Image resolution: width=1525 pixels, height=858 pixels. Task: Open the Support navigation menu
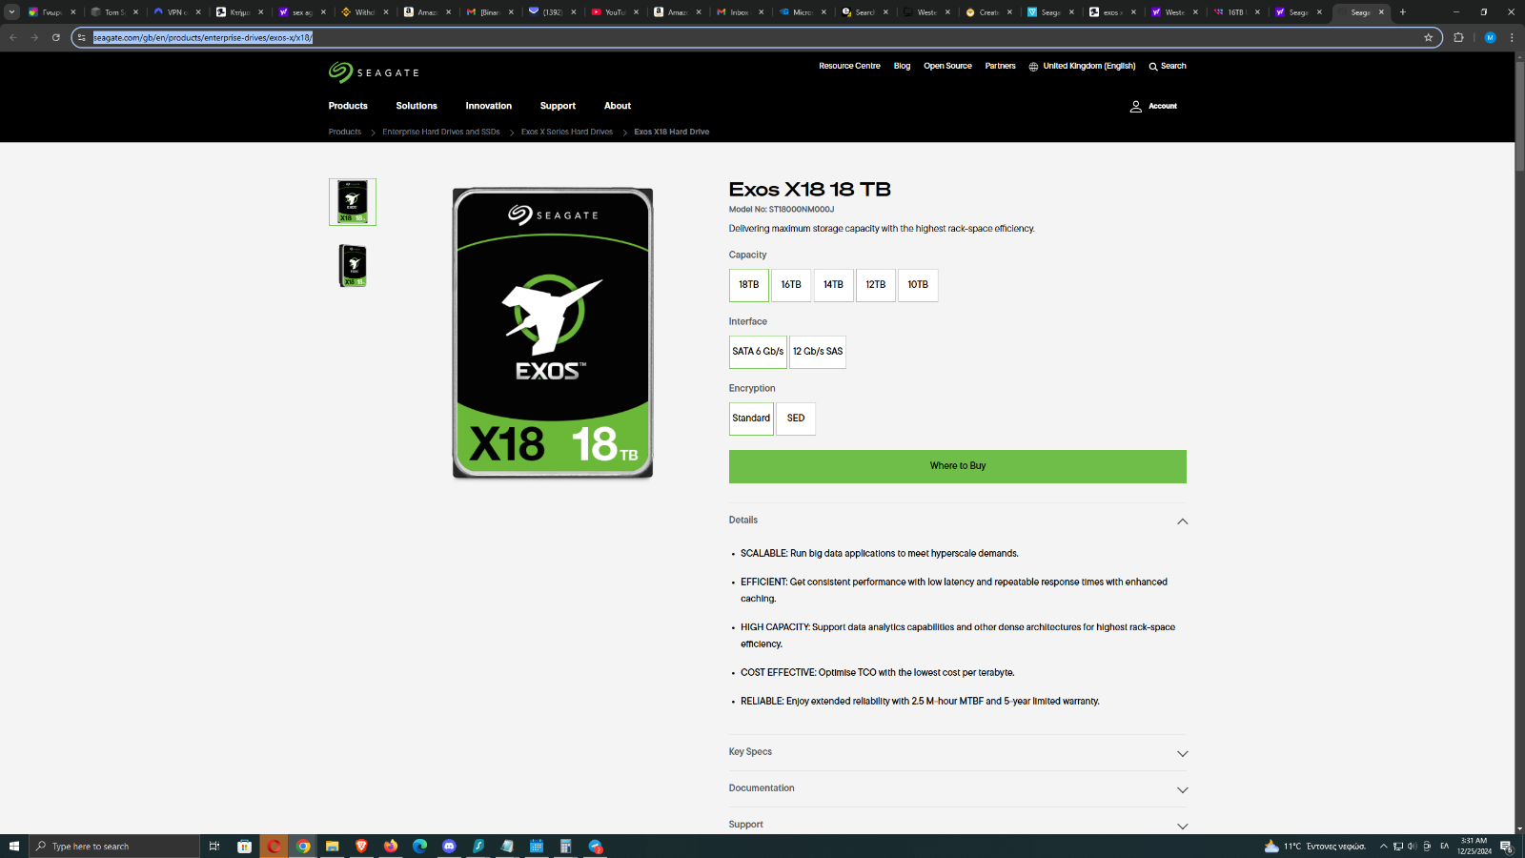[558, 106]
